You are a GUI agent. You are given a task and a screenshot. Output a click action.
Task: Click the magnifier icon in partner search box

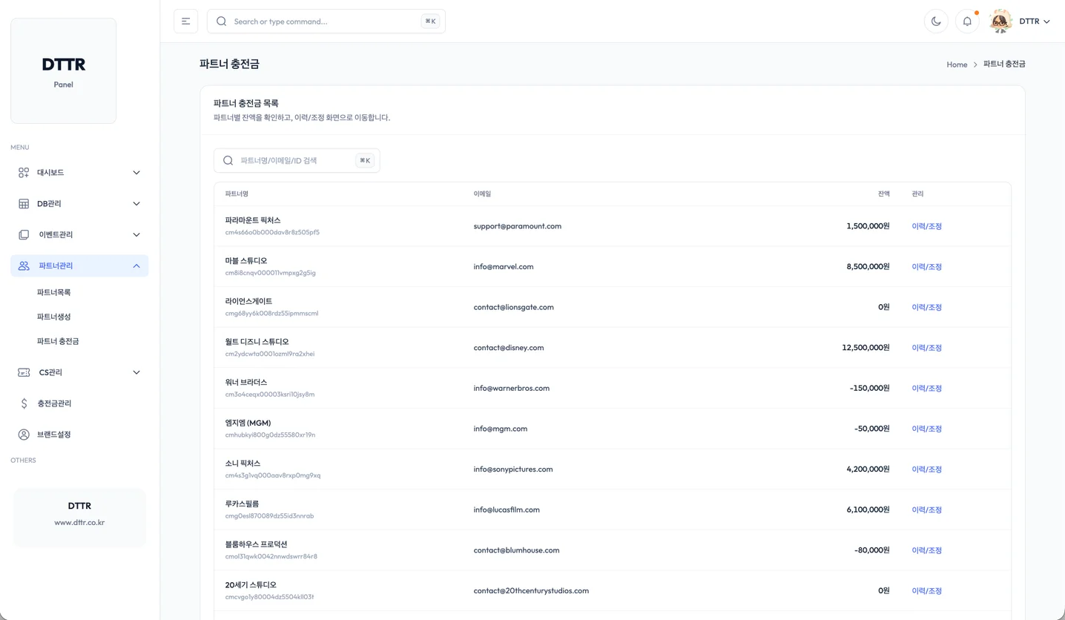[x=228, y=161]
